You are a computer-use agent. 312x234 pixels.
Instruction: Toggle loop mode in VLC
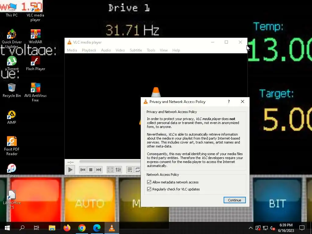(137, 170)
